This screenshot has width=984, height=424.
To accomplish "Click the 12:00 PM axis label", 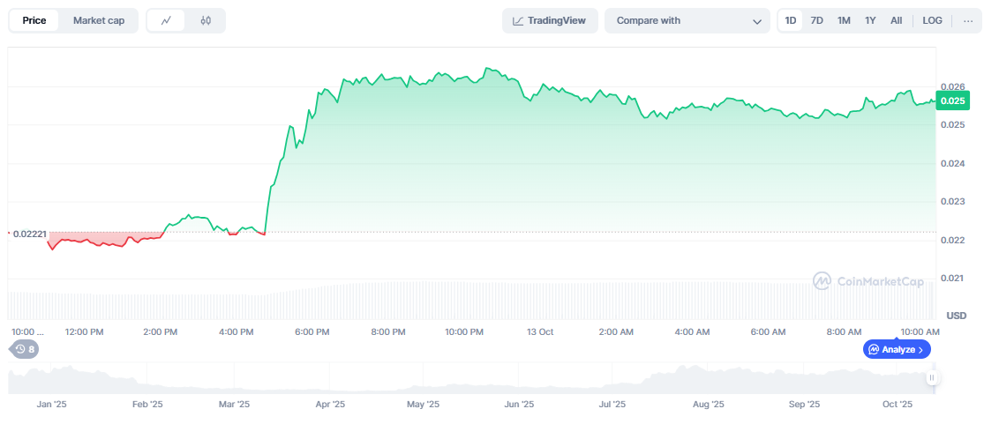I will 84,331.
